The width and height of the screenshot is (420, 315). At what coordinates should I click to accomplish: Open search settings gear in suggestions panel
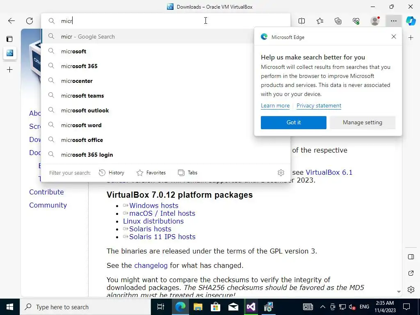(281, 173)
